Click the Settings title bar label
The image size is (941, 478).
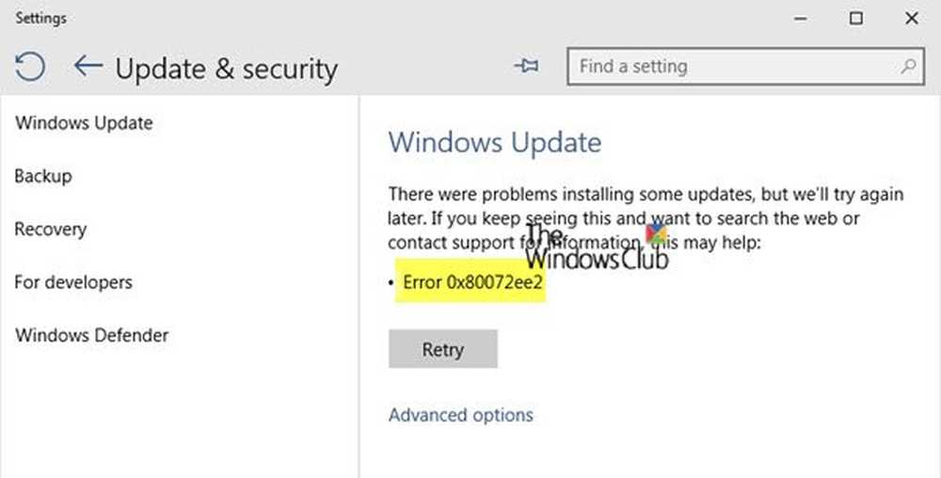pos(40,18)
